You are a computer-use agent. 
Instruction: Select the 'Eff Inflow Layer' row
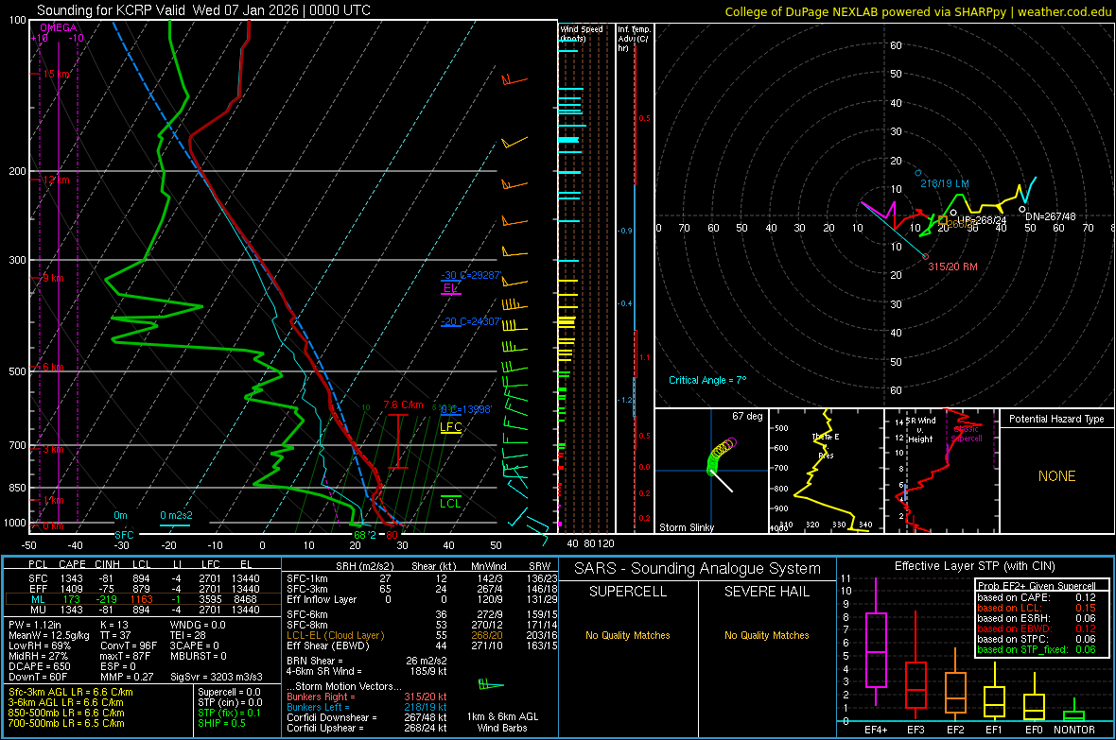[x=420, y=599]
